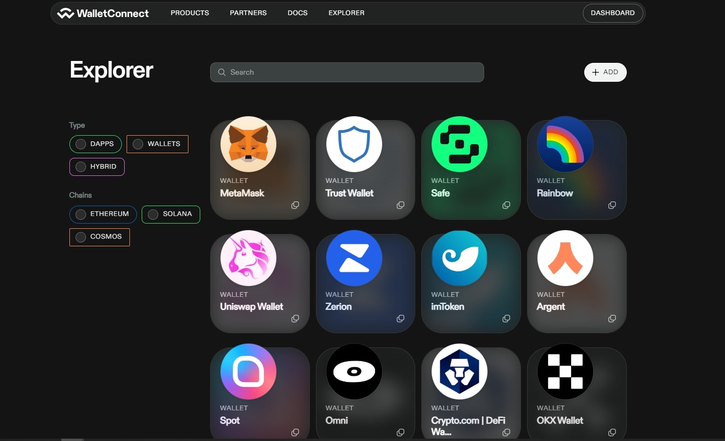This screenshot has width=725, height=441.
Task: Open the imToken wallet name
Action: point(448,306)
